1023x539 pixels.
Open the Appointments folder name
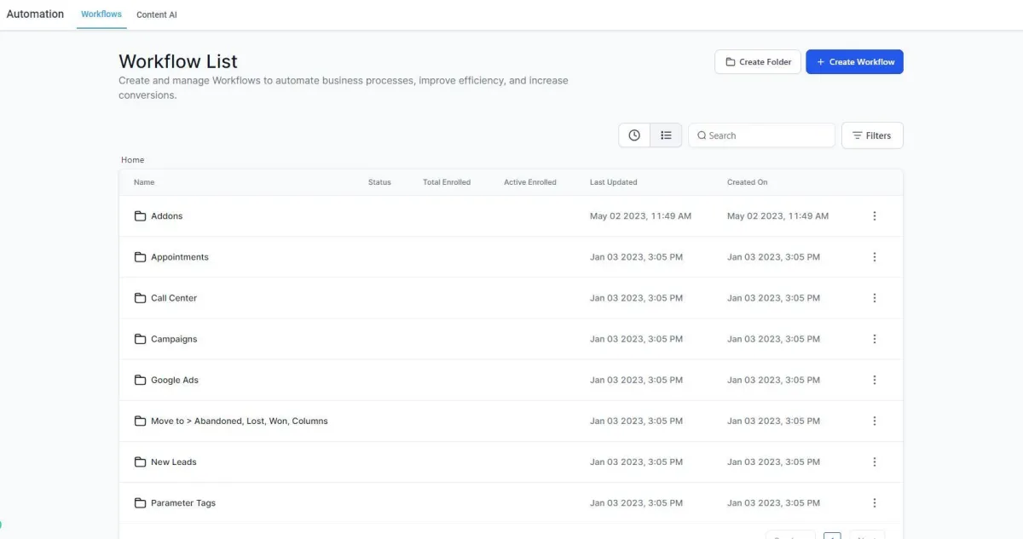(180, 257)
